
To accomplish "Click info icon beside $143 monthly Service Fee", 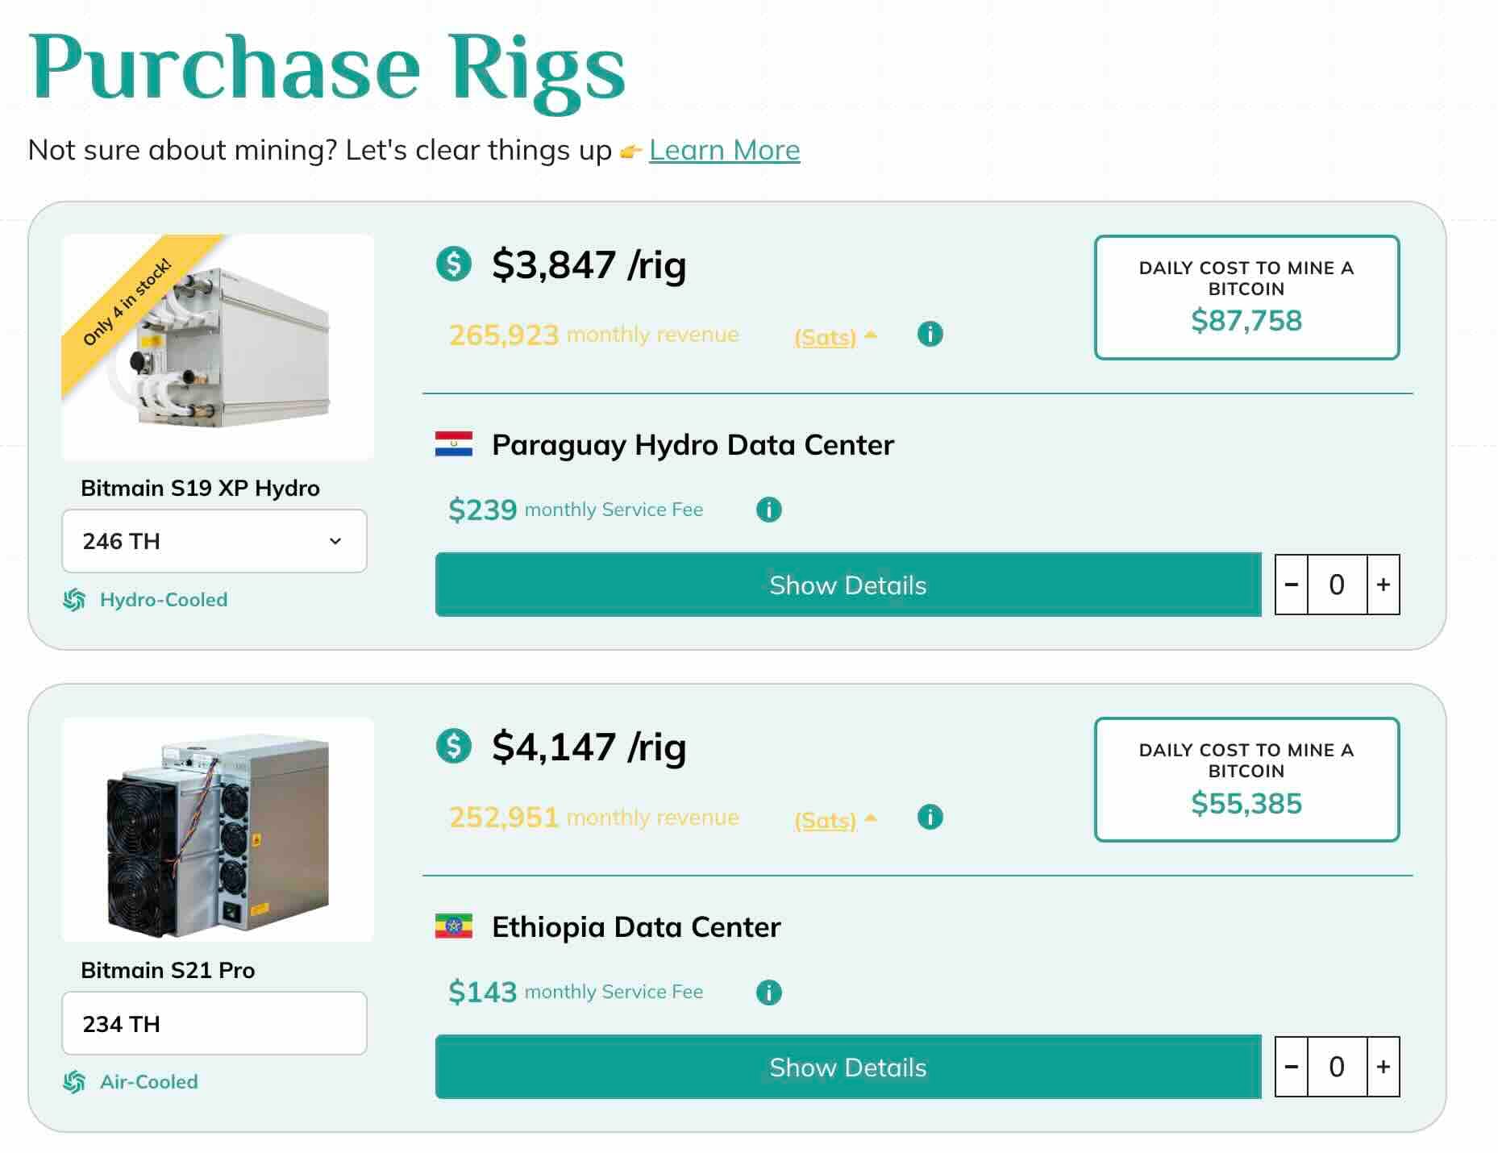I will point(768,992).
